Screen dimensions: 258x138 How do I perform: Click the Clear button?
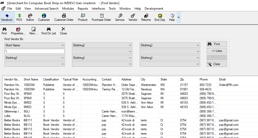coord(217,64)
